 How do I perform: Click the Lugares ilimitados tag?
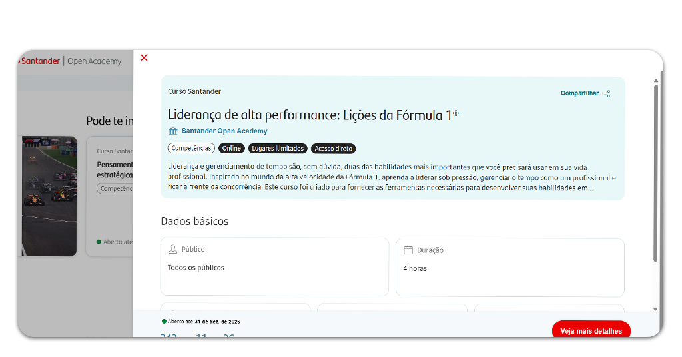[278, 149]
